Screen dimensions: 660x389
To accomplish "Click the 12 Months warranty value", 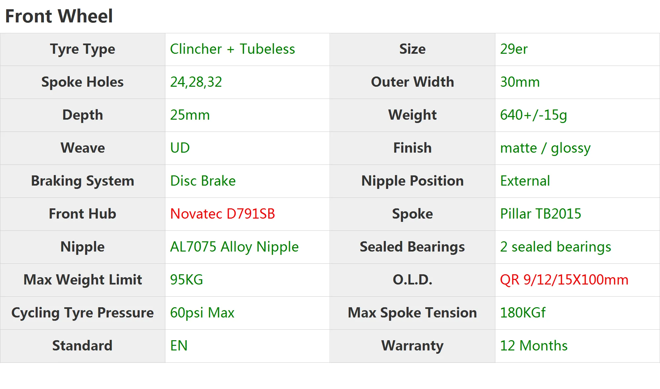I will click(x=534, y=346).
